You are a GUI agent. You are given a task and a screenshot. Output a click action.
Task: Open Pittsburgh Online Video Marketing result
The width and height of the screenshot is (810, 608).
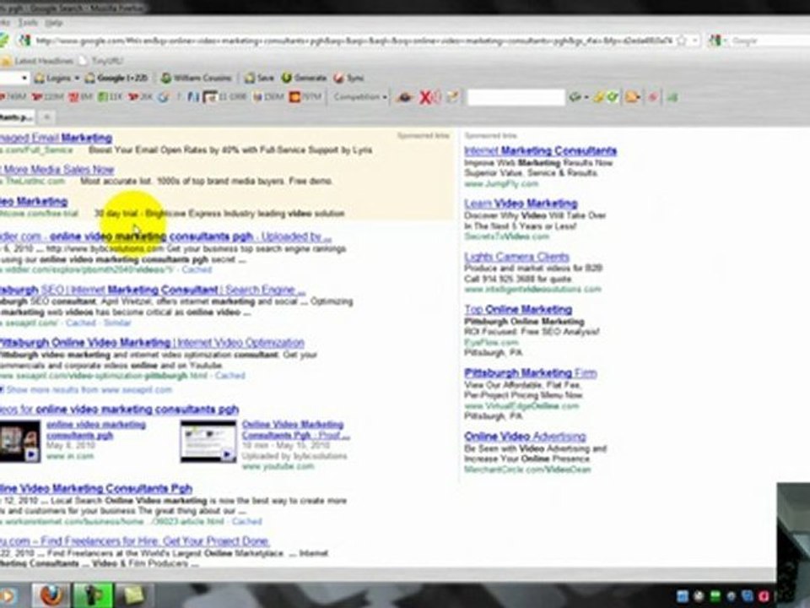pos(152,342)
